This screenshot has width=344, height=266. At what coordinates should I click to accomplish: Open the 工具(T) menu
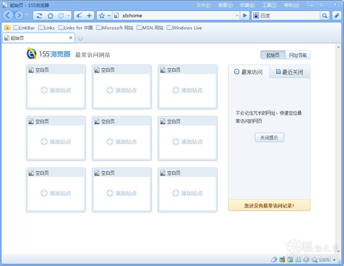point(269,5)
